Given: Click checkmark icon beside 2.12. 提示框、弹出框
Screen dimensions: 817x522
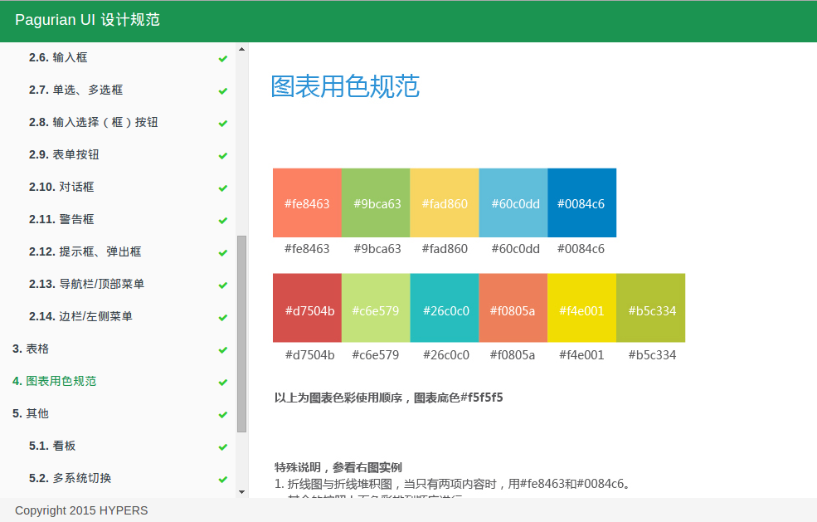Looking at the screenshot, I should point(223,252).
